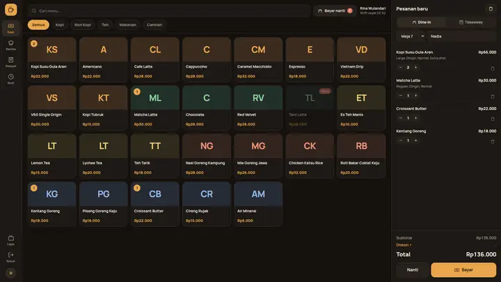Filter menu by Makanan
501x282 pixels.
click(128, 24)
